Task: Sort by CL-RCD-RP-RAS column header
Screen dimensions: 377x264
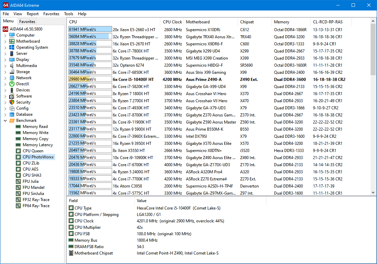Action: point(331,22)
